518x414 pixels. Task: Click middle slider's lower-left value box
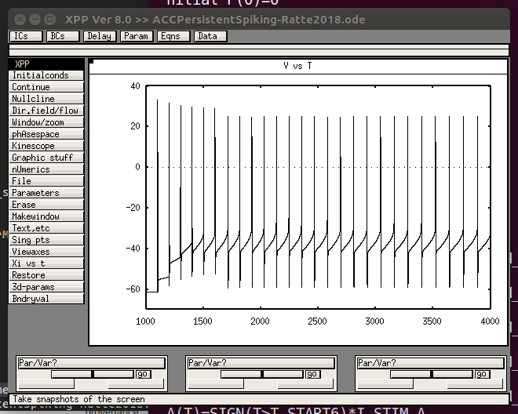(216, 383)
